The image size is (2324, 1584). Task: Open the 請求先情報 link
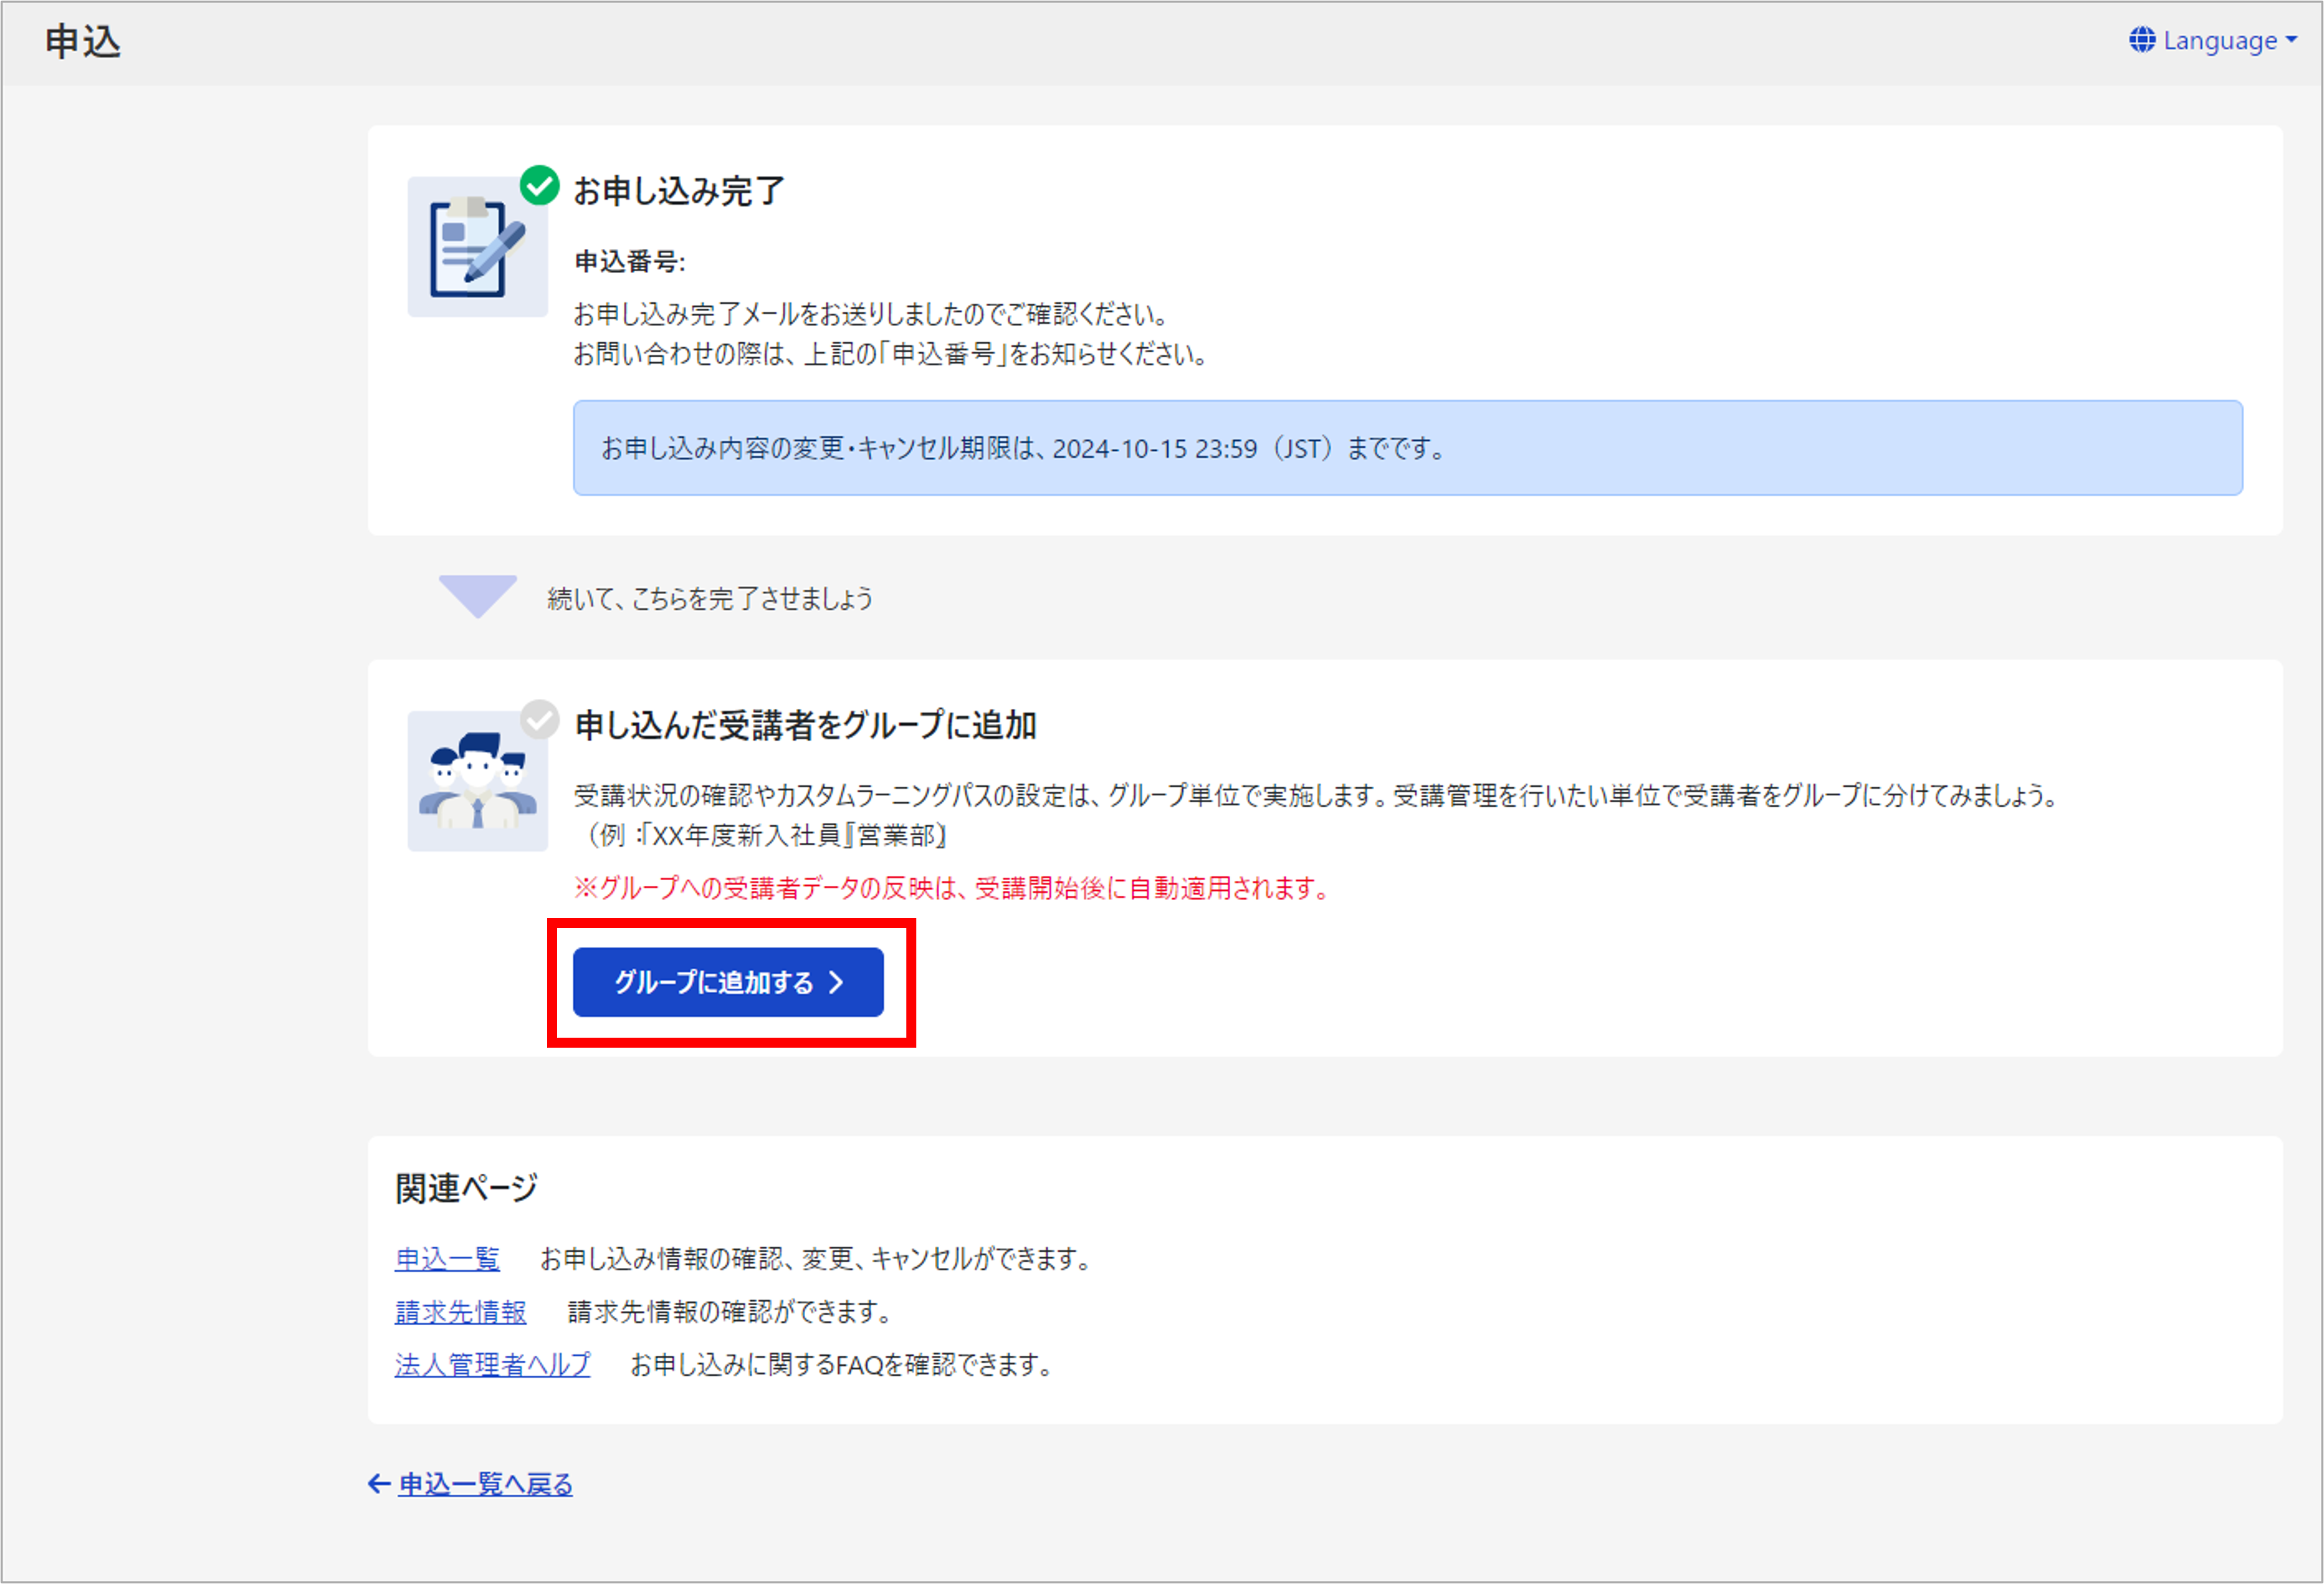(460, 1311)
